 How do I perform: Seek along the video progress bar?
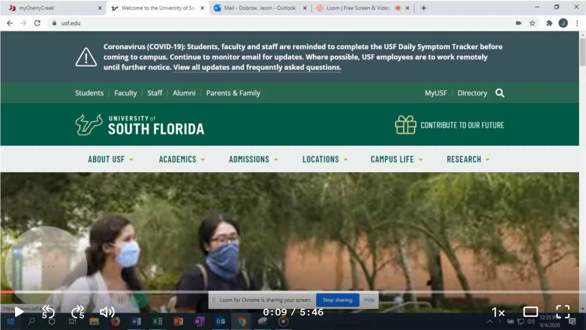293,292
